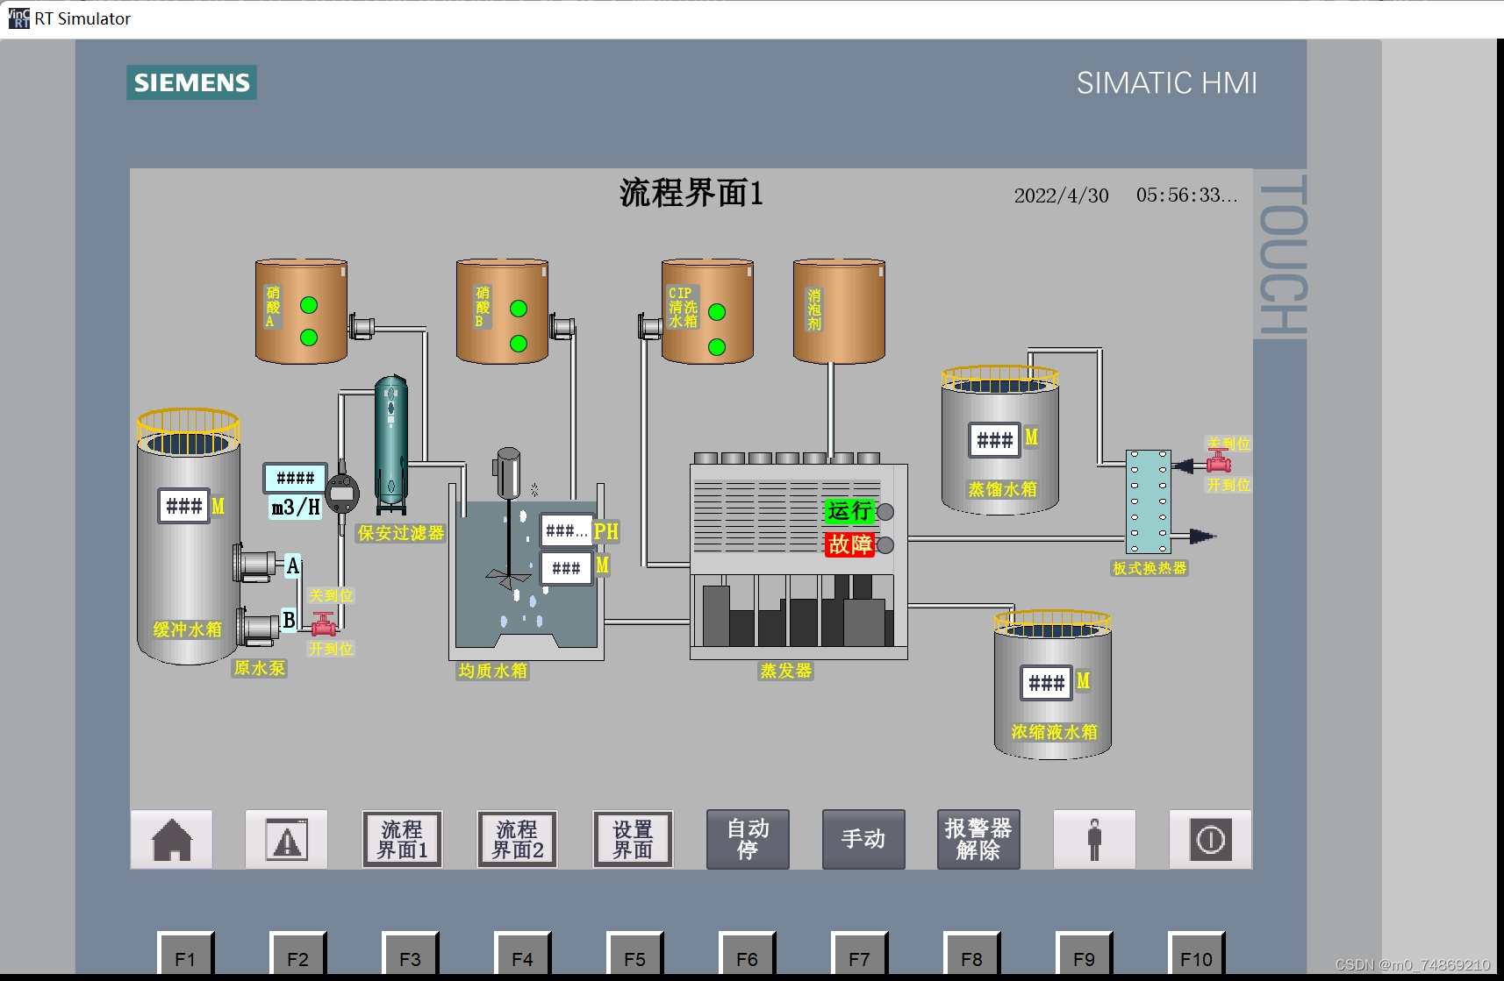Click upper green indicator on 硝酸B tank
The height and width of the screenshot is (981, 1504).
pyautogui.click(x=519, y=309)
